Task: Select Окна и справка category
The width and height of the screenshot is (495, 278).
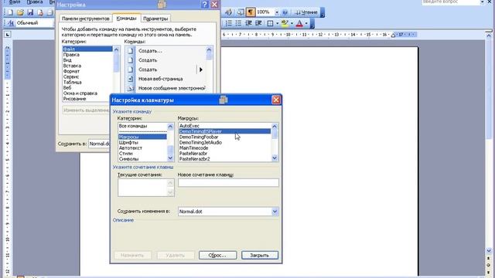Action: coord(87,93)
